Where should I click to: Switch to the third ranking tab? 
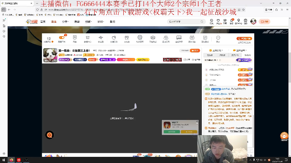(235, 55)
